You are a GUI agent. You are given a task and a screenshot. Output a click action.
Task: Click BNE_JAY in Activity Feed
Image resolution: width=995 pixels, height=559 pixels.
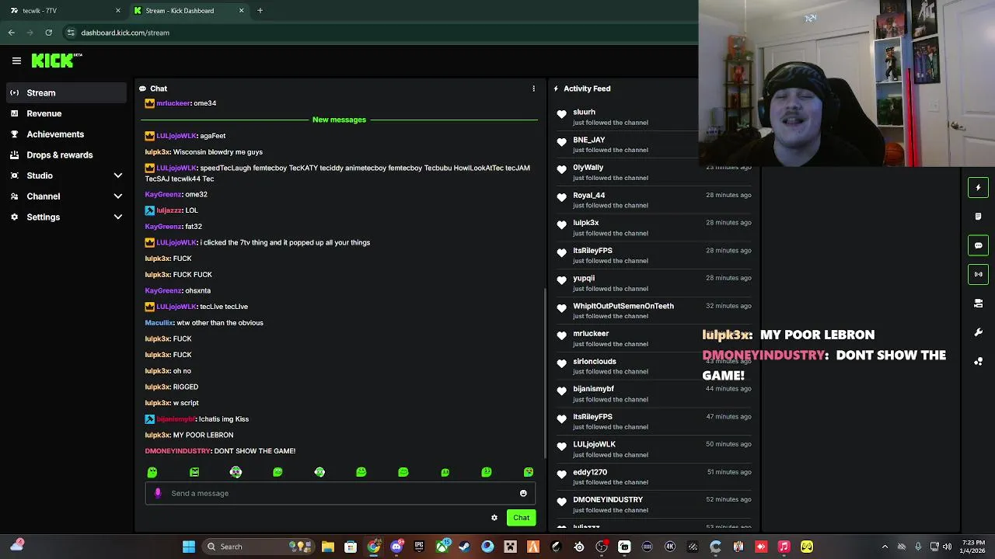pos(588,140)
